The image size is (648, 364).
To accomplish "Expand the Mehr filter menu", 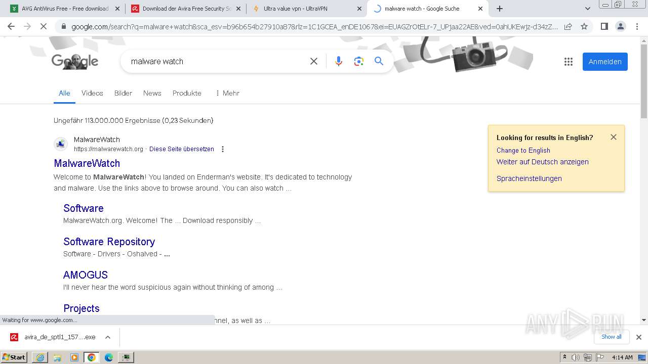I will 227,93.
